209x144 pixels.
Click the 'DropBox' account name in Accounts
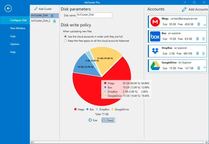click(167, 48)
